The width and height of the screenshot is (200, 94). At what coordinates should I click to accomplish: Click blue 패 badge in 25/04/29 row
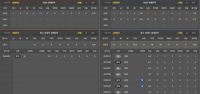pos(142,86)
